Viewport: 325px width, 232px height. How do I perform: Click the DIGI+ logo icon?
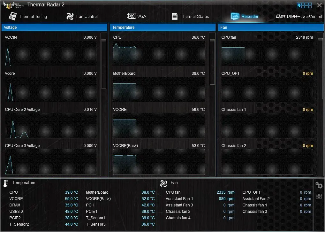point(281,16)
